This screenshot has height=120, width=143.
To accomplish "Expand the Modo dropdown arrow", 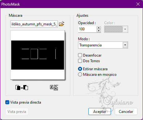I will point(125,45).
